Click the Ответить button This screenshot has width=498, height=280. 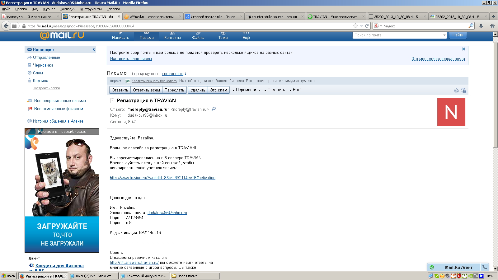pos(120,90)
